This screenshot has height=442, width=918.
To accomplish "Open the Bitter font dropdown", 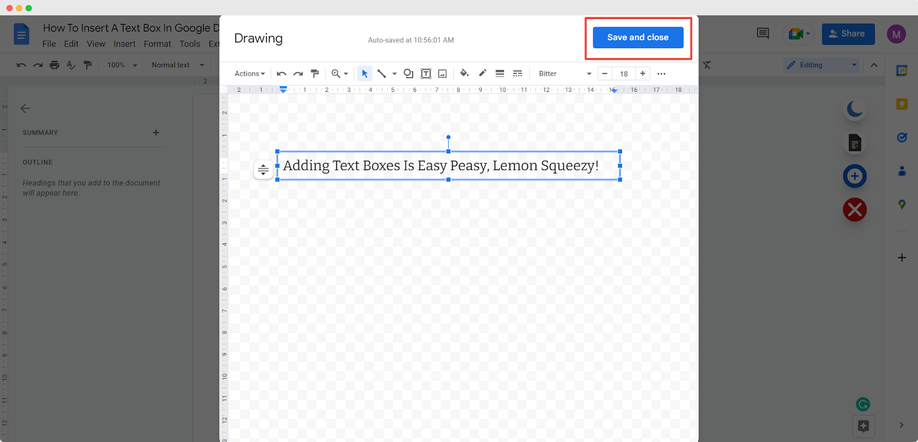I will pyautogui.click(x=565, y=73).
